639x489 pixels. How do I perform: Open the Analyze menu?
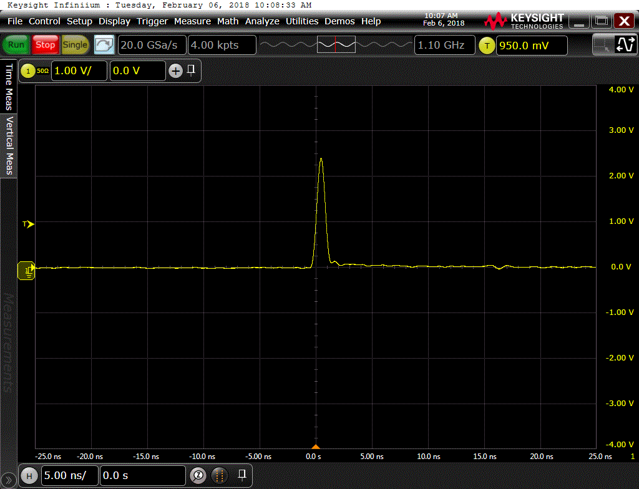[x=262, y=21]
